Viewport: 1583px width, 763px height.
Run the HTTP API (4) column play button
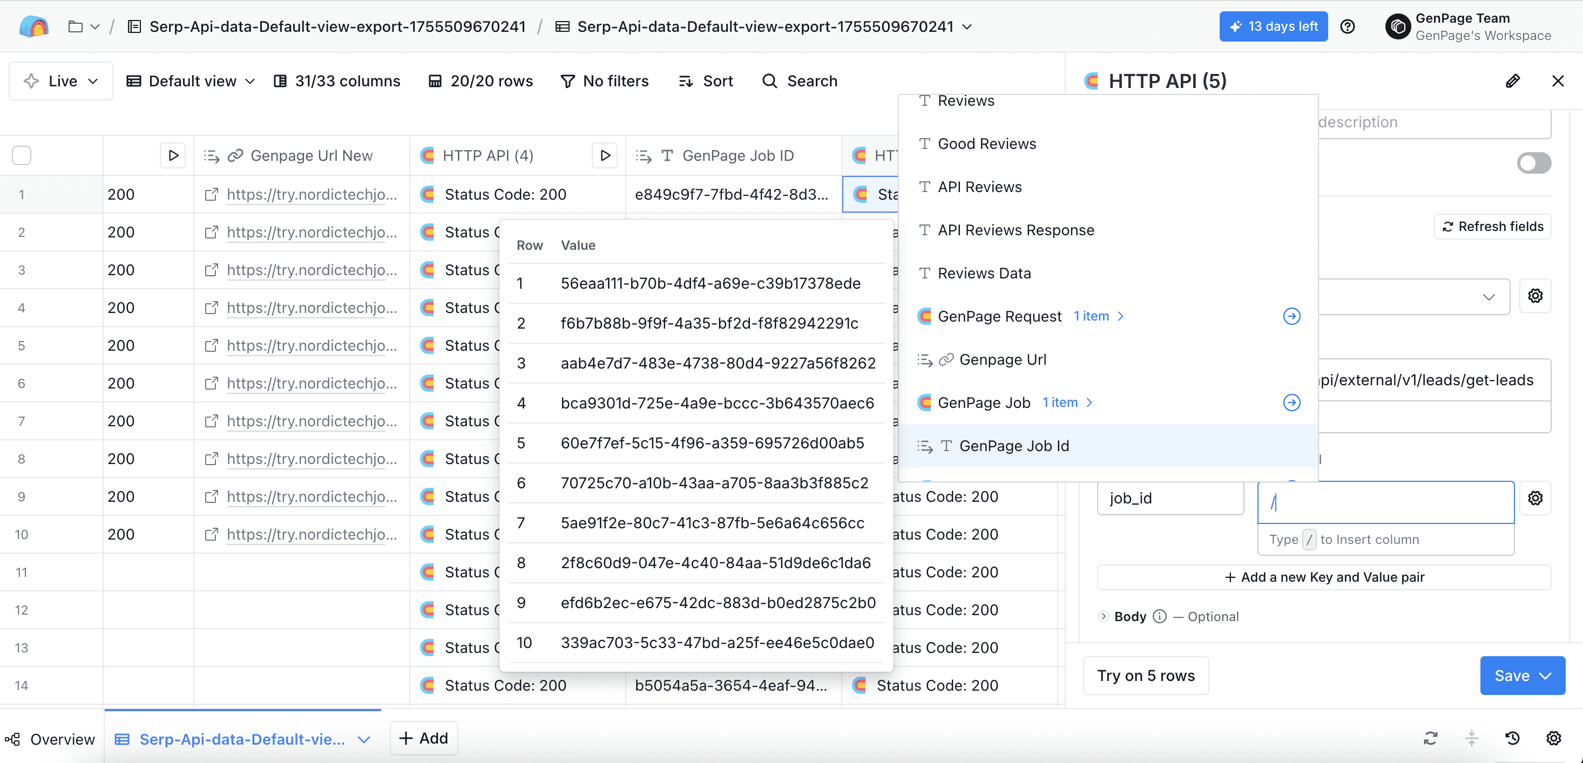(x=605, y=155)
